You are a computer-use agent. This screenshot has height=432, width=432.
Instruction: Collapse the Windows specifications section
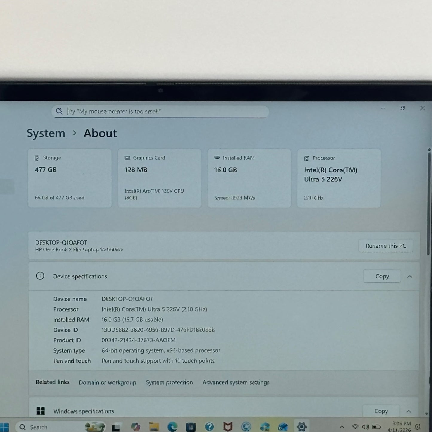click(409, 411)
